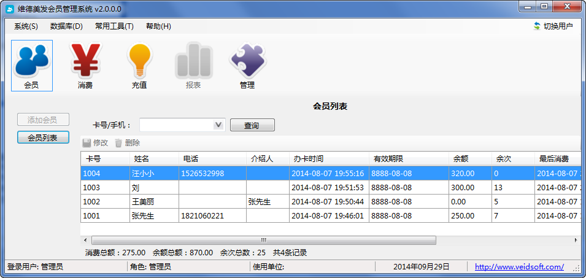Image resolution: width=586 pixels, height=278 pixels.
Task: Open the 系统(S) menu
Action: click(26, 26)
